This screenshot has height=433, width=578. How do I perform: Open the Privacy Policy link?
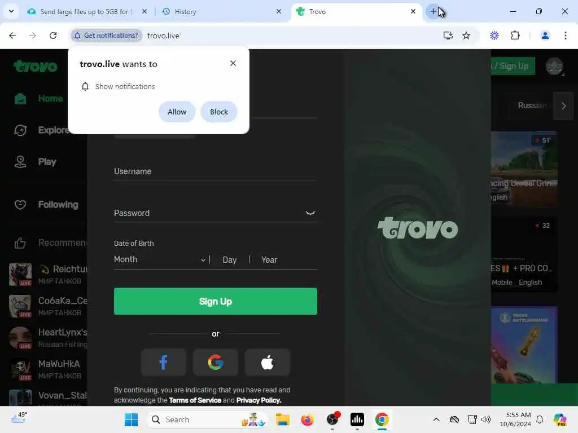click(259, 400)
